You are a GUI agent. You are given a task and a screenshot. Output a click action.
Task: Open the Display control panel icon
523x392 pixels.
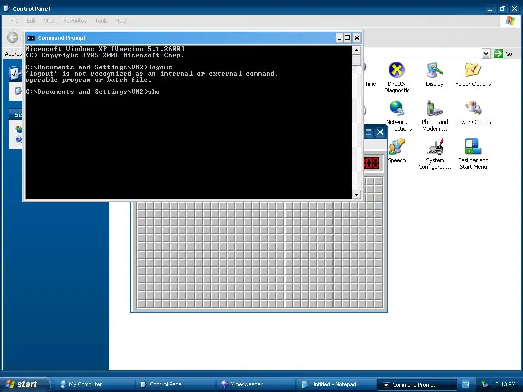tap(434, 75)
